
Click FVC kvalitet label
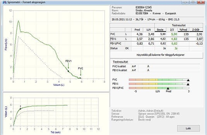tap(119, 66)
